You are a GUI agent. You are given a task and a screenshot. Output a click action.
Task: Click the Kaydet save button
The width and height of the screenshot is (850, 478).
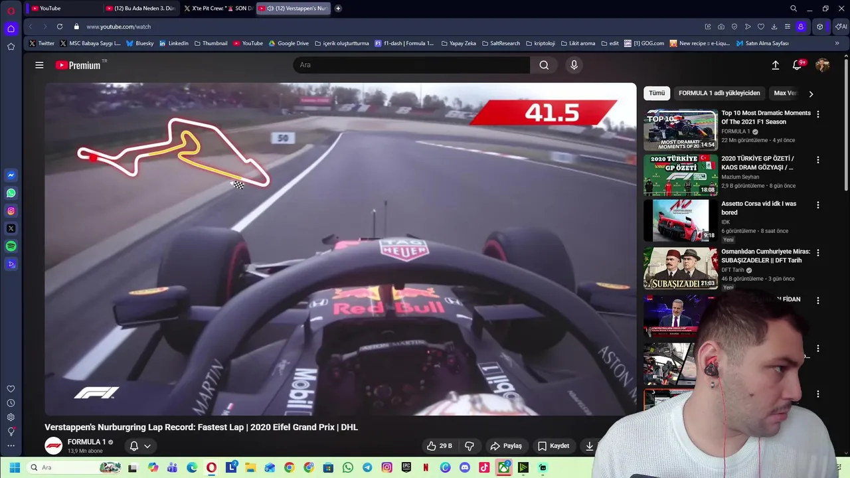[x=554, y=446]
